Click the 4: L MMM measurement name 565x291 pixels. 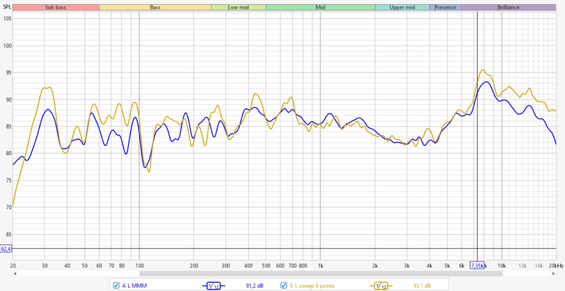click(x=134, y=286)
